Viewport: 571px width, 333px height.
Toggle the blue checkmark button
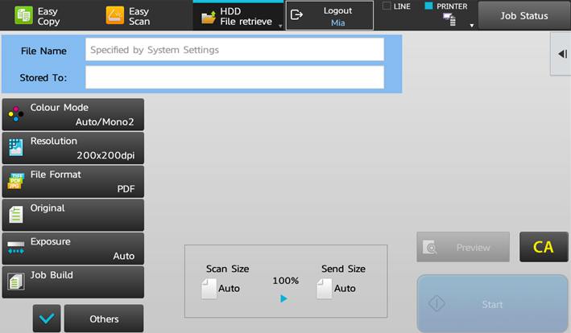(x=47, y=319)
